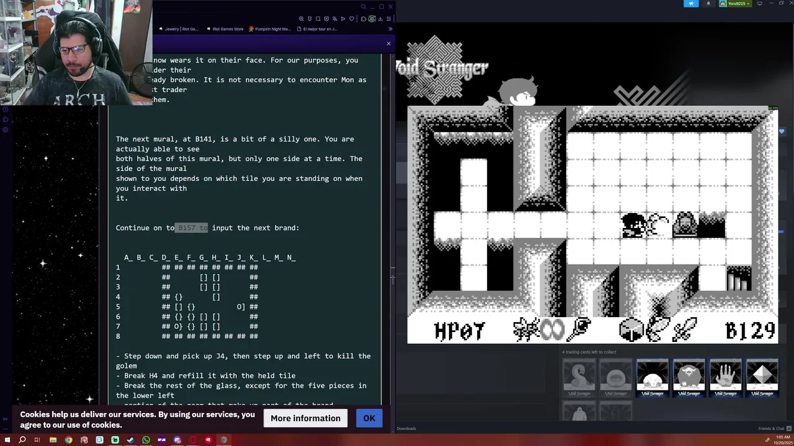Click the browser snapshot icon

click(318, 19)
